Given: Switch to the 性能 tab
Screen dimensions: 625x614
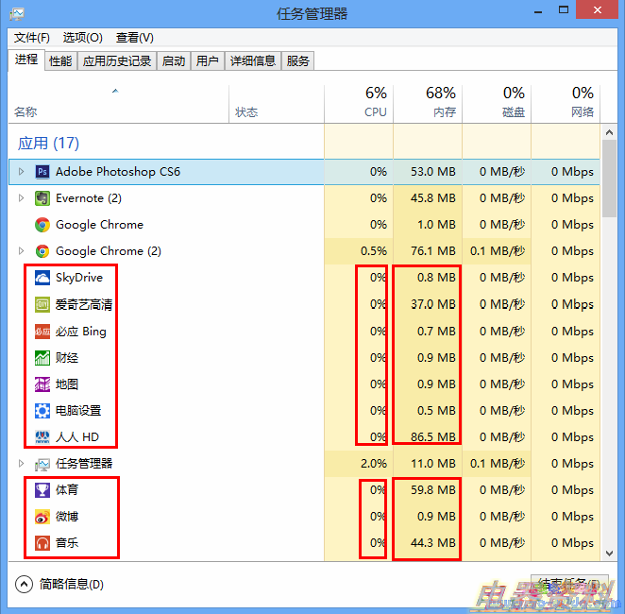Looking at the screenshot, I should point(60,61).
